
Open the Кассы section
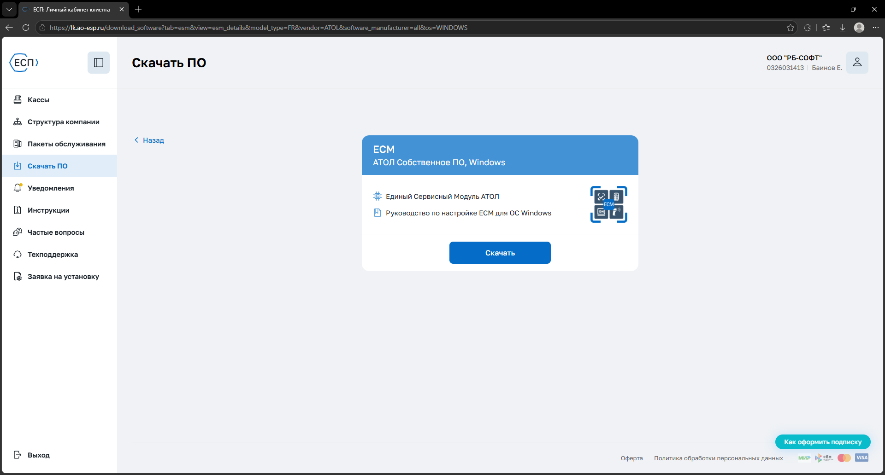pos(59,99)
